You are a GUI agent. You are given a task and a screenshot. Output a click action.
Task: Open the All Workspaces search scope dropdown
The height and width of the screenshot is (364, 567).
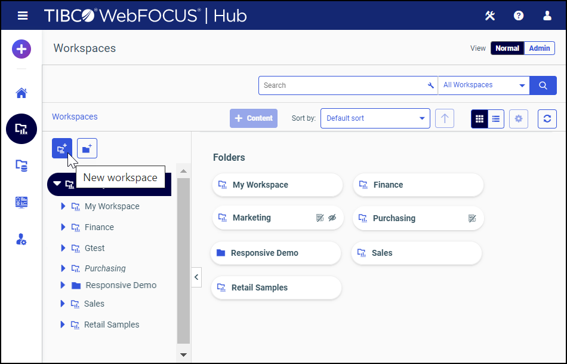tap(483, 85)
